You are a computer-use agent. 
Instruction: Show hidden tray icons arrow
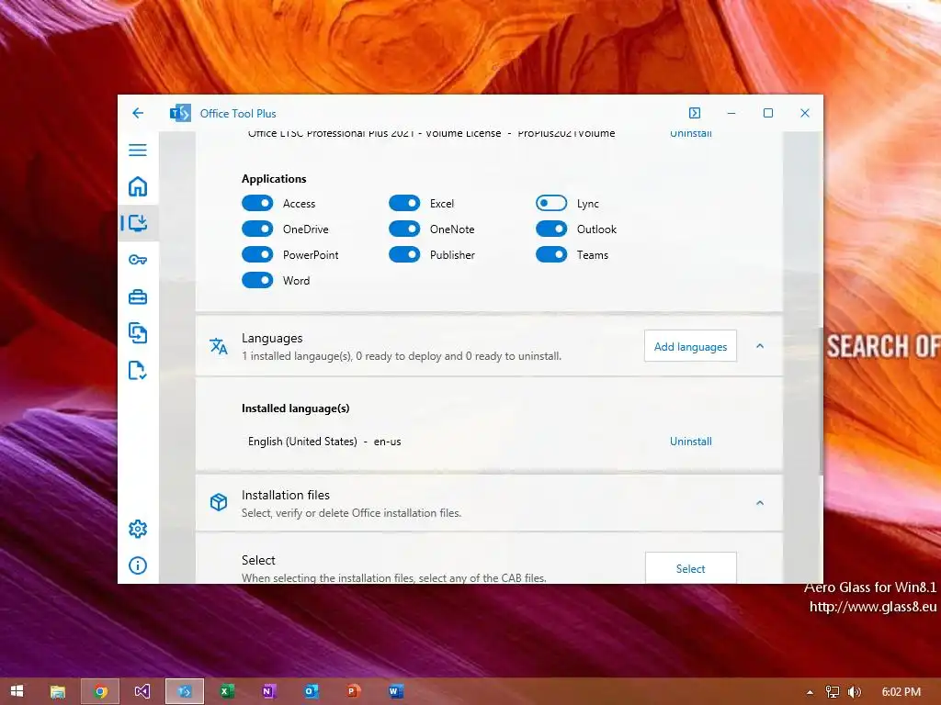coord(811,692)
